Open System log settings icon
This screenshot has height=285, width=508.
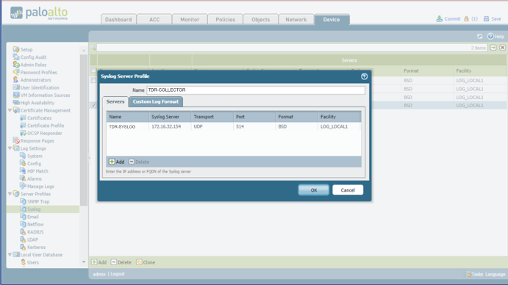[x=23, y=156]
